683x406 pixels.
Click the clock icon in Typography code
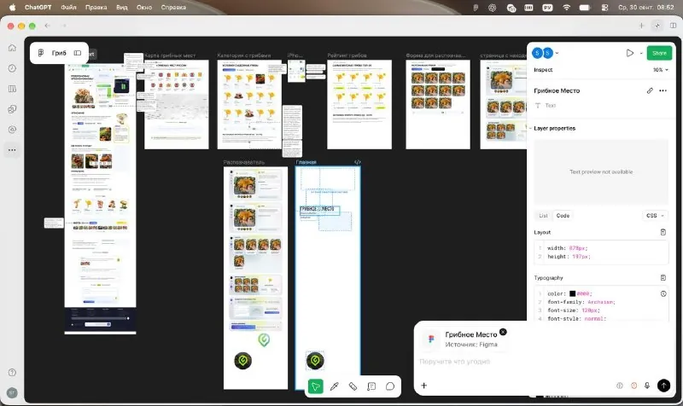point(663,293)
